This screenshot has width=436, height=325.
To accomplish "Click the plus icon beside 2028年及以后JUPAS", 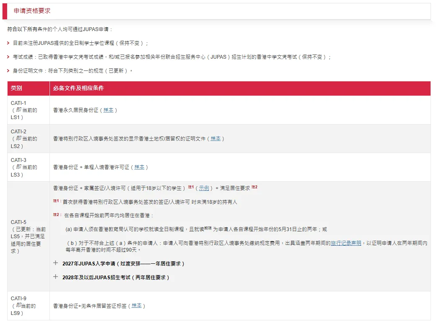I will point(55,277).
